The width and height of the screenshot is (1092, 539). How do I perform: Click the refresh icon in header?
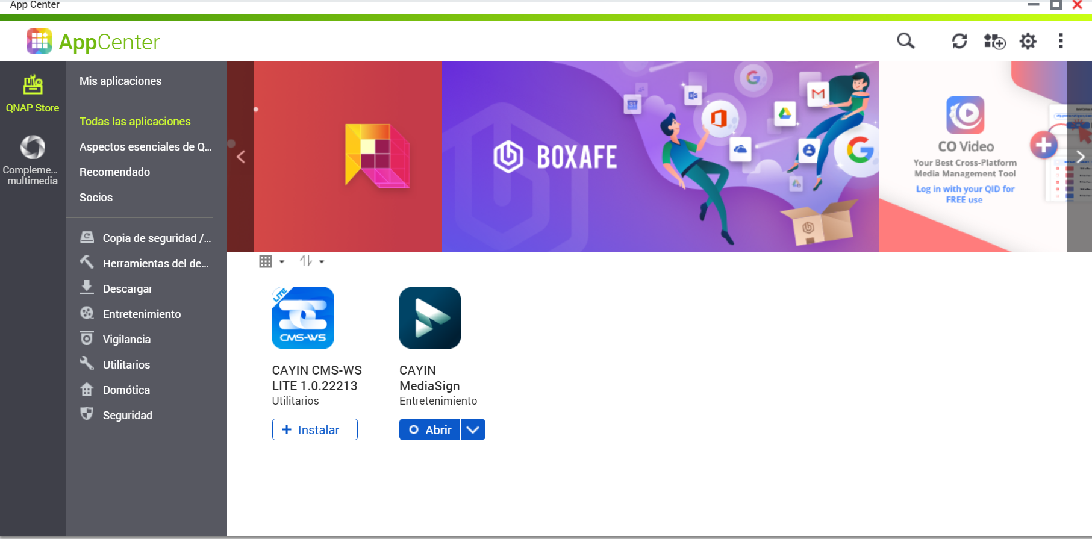click(x=959, y=41)
